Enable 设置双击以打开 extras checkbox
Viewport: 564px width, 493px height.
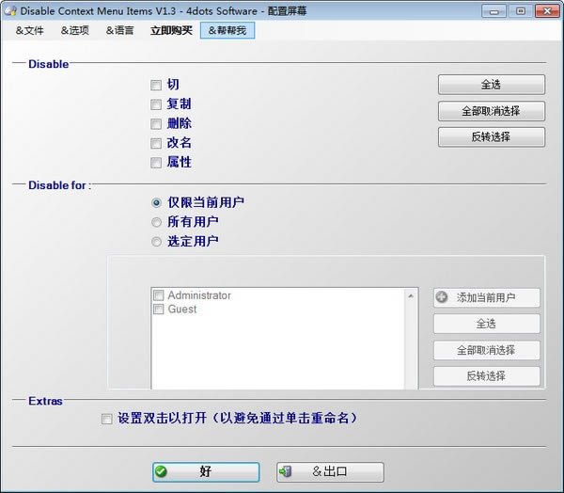pos(107,419)
